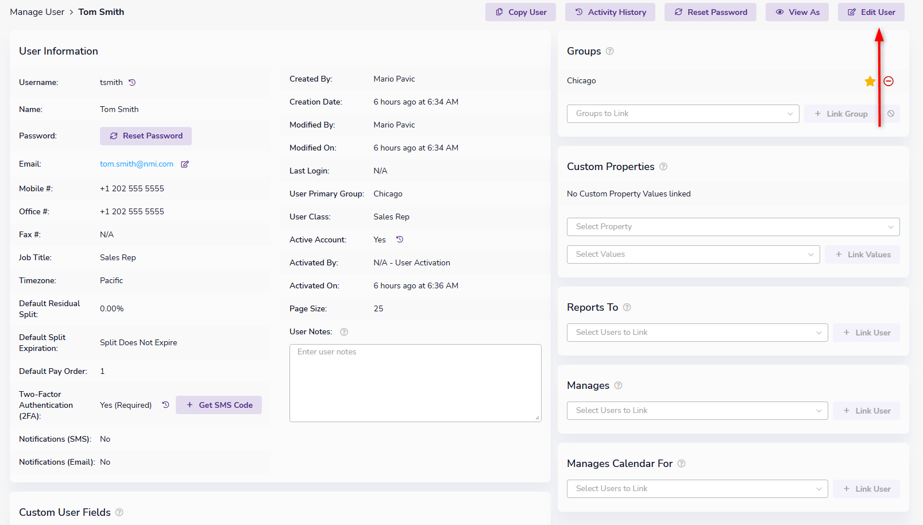Image resolution: width=923 pixels, height=525 pixels.
Task: Click the help icon beside Custom Properties
Action: pyautogui.click(x=663, y=167)
